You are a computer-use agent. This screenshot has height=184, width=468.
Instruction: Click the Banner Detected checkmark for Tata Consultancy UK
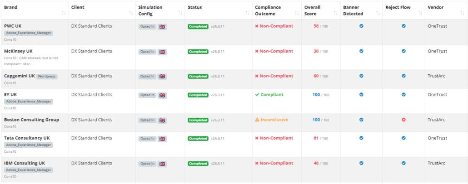pyautogui.click(x=361, y=138)
